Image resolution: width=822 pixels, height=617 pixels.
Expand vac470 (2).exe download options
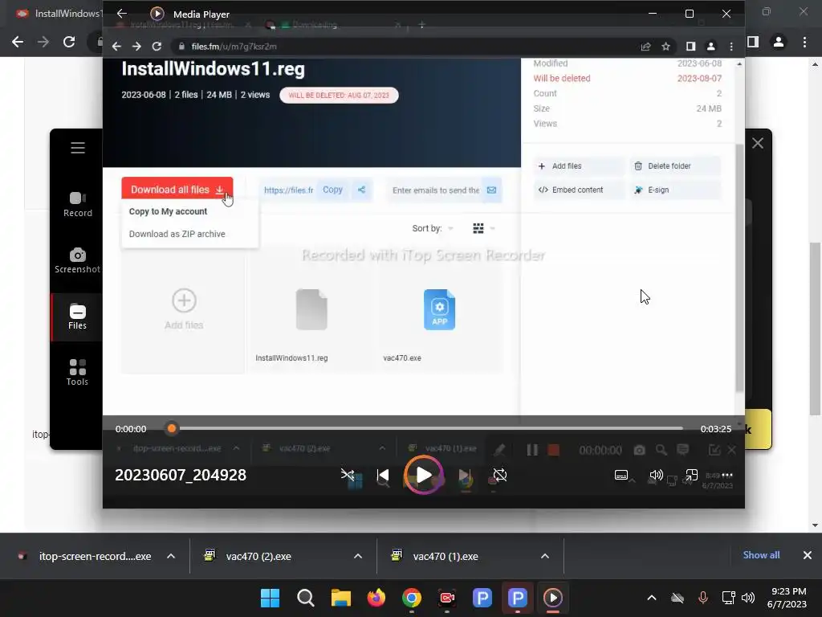tap(358, 556)
